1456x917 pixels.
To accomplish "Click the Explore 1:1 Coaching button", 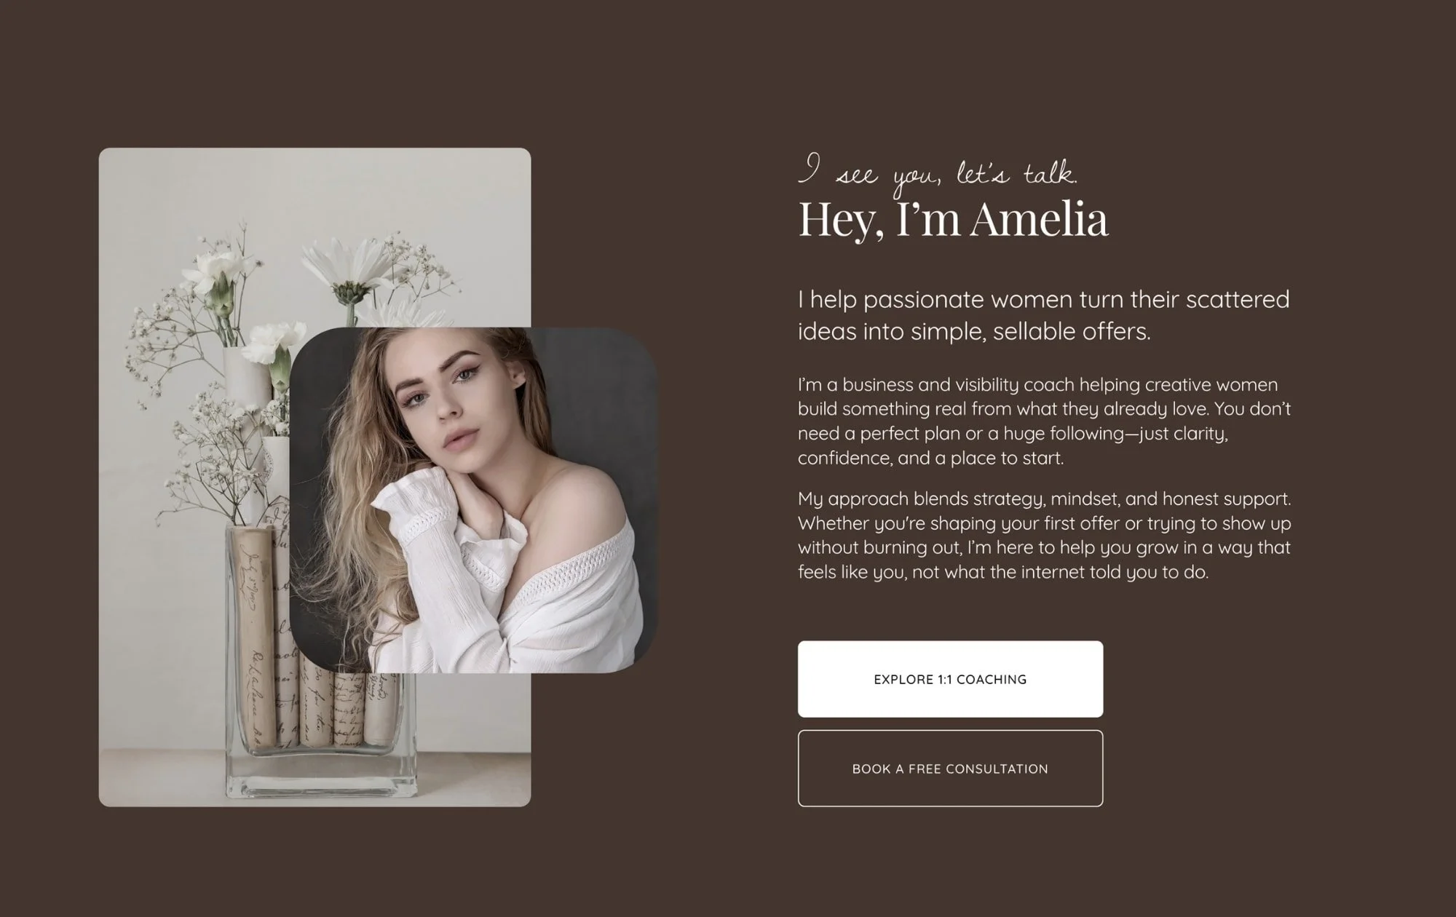I will click(950, 679).
